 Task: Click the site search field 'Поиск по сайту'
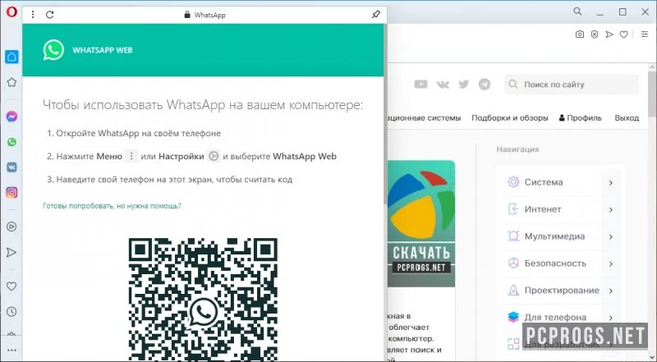pos(572,85)
